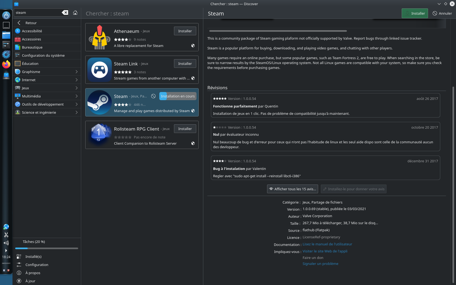Open the Accessoires toolbox icon

18,39
